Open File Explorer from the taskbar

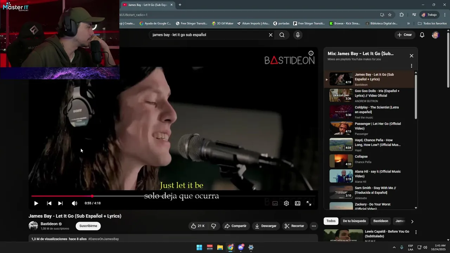pyautogui.click(x=220, y=247)
